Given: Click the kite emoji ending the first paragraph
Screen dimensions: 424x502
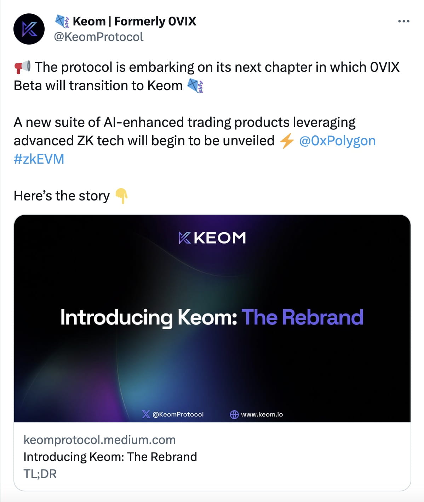Looking at the screenshot, I should pyautogui.click(x=195, y=85).
